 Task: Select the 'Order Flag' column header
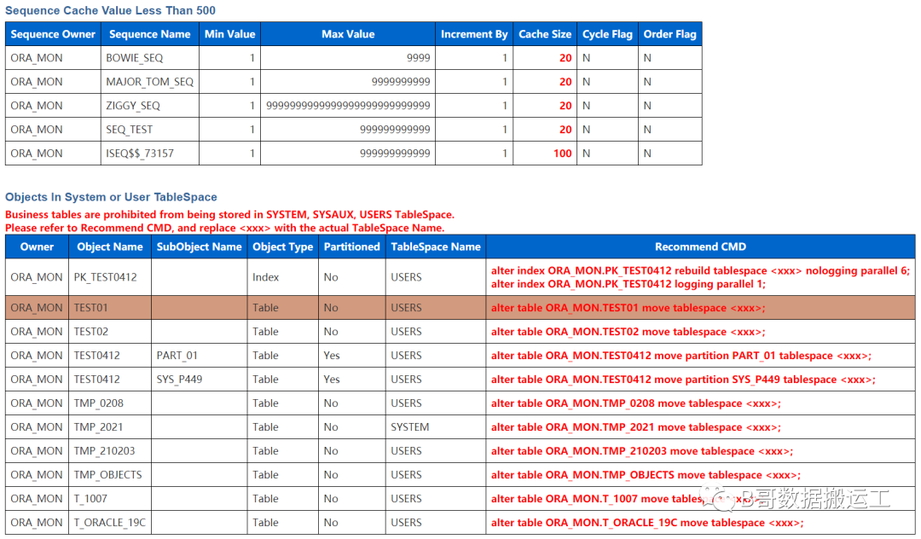pos(670,34)
